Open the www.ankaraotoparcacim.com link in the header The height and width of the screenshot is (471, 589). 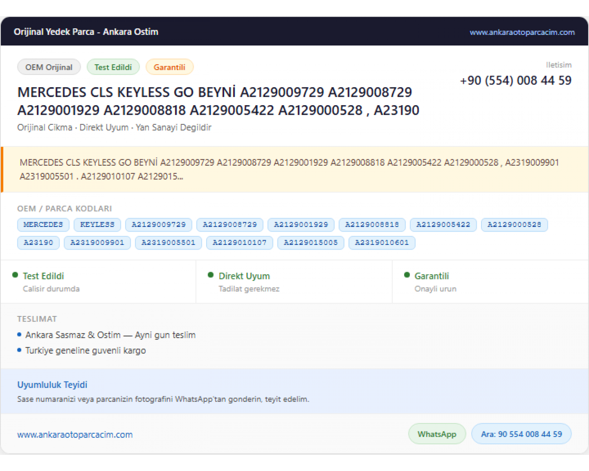pyautogui.click(x=522, y=32)
